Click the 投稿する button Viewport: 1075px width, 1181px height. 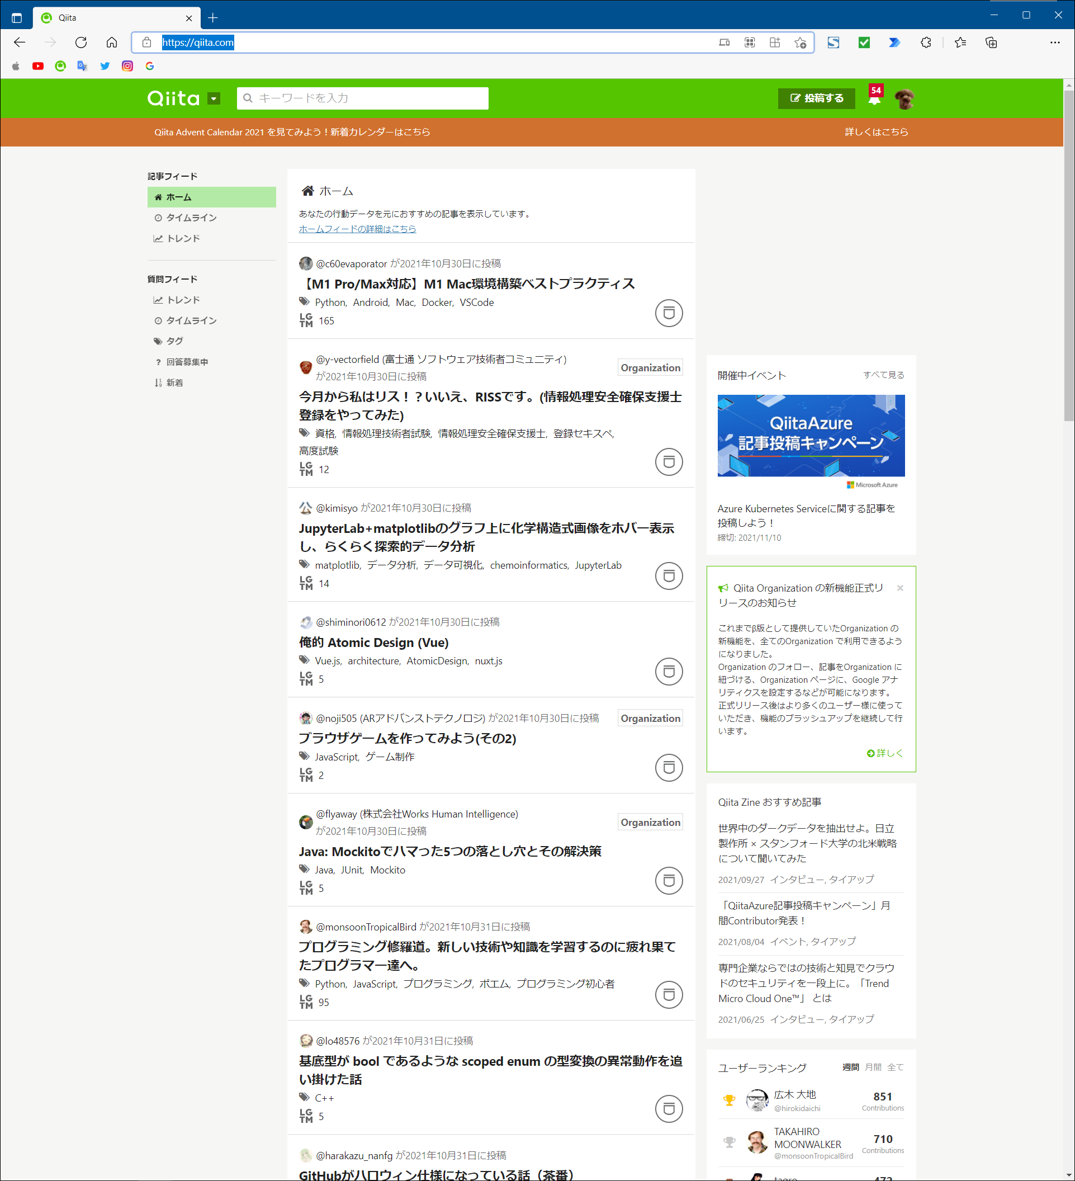[x=816, y=98]
